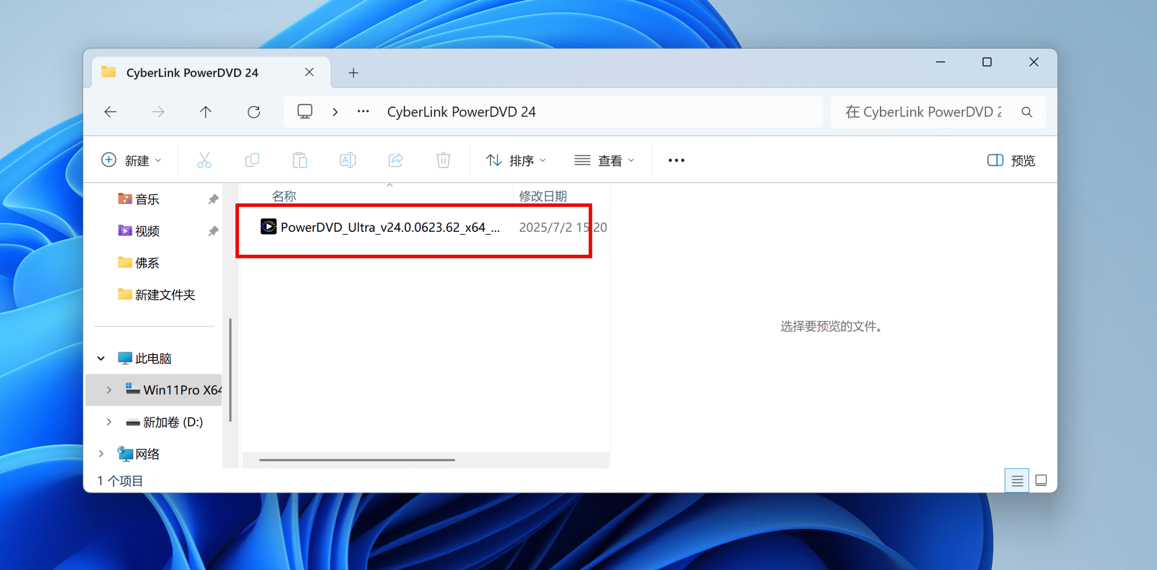Open the 排序 sort dropdown
The height and width of the screenshot is (570, 1157).
pyautogui.click(x=516, y=160)
